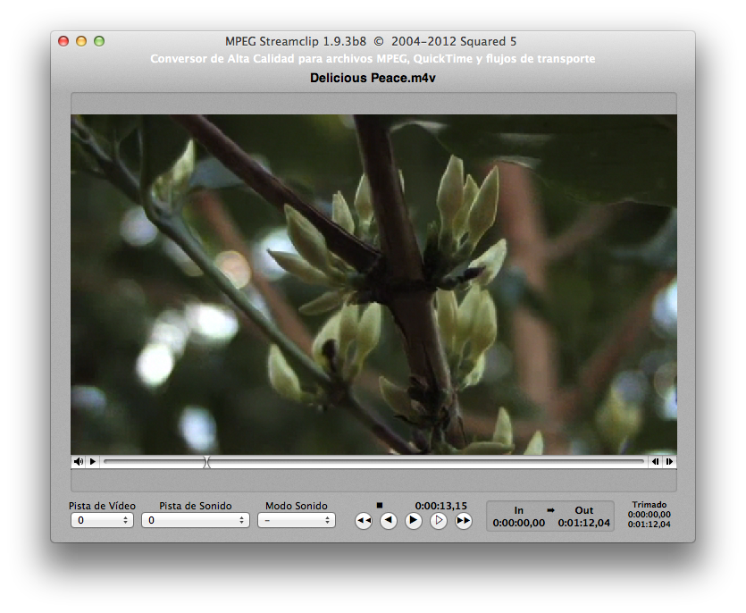
Task: Click the Delicious Peace.m4v file title
Action: (x=373, y=78)
